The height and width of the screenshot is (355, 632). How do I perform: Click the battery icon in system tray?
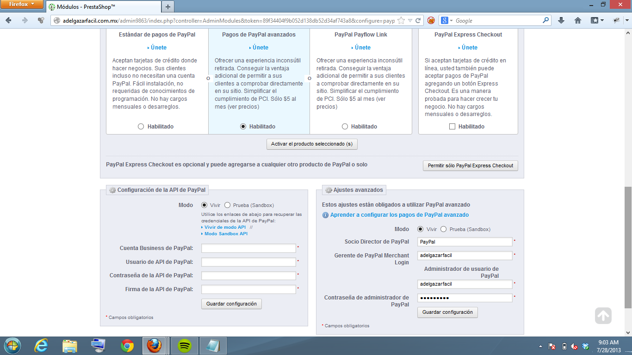pos(564,346)
